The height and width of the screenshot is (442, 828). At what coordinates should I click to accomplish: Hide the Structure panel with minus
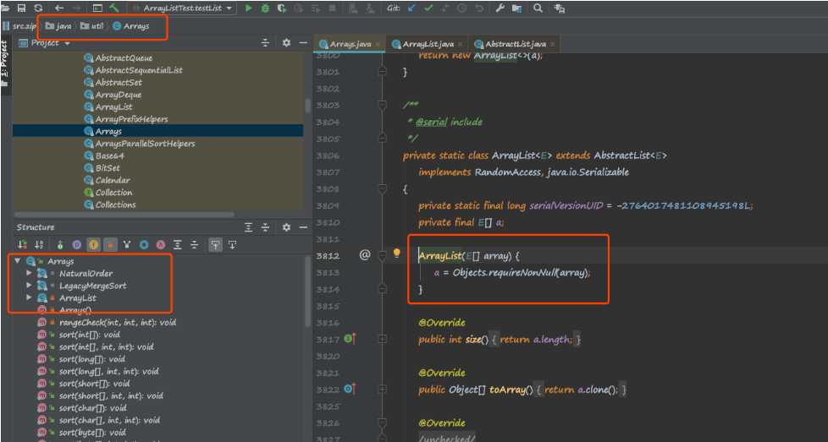coord(302,227)
